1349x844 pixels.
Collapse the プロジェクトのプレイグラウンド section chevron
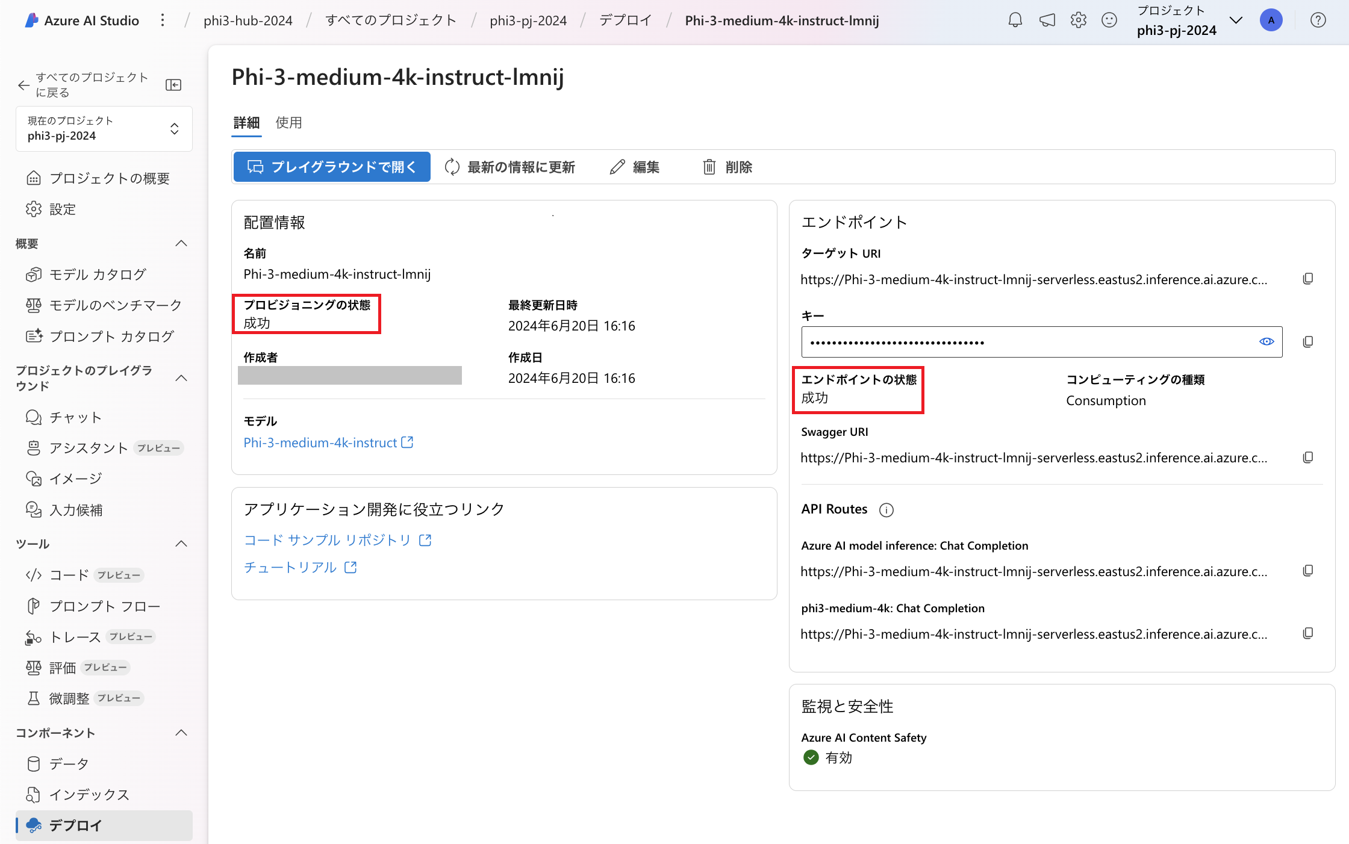181,378
